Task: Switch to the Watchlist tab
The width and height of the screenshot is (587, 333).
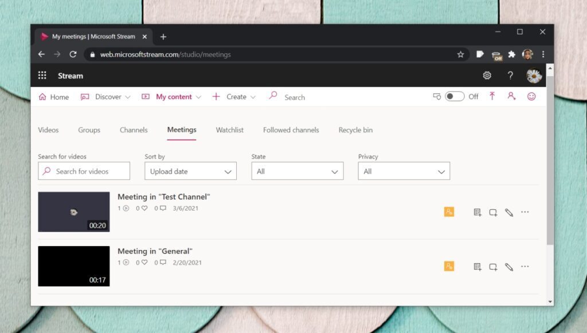Action: click(229, 130)
